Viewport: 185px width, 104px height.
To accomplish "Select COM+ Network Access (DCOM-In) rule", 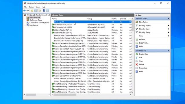I will (x=92, y=79).
